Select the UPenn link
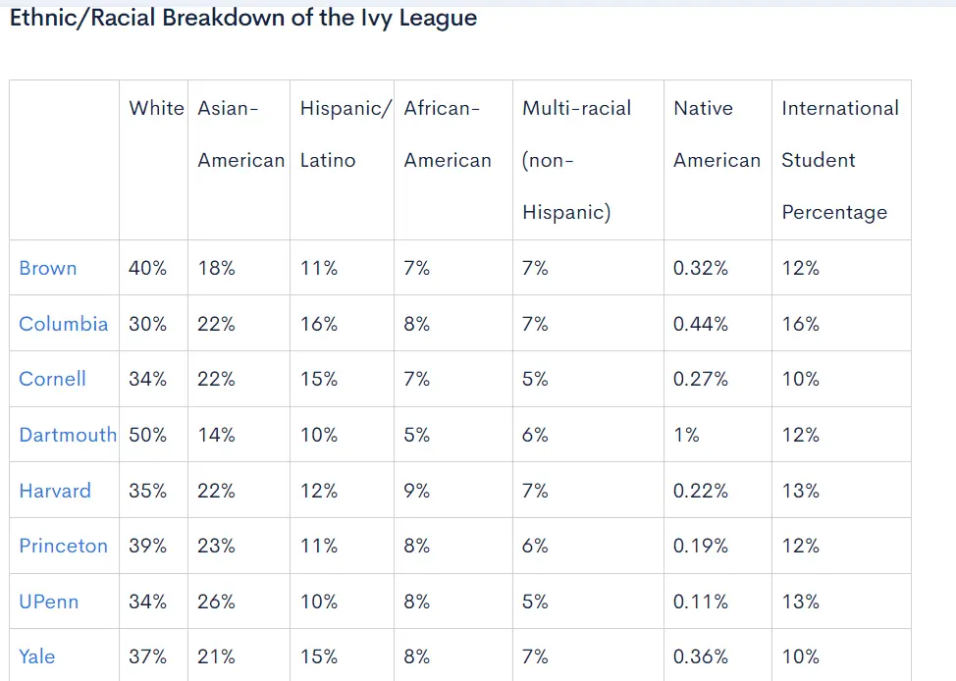This screenshot has height=681, width=956. pyautogui.click(x=49, y=602)
